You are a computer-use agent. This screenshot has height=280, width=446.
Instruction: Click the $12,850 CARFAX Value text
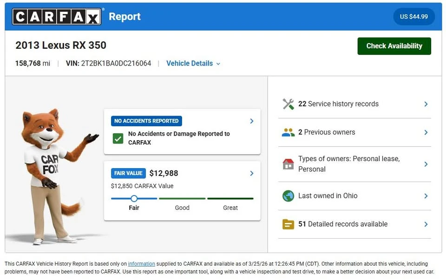coord(142,186)
